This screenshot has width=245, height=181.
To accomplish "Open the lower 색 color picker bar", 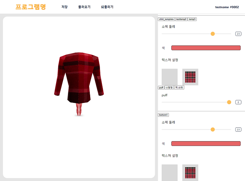I will (x=206, y=143).
